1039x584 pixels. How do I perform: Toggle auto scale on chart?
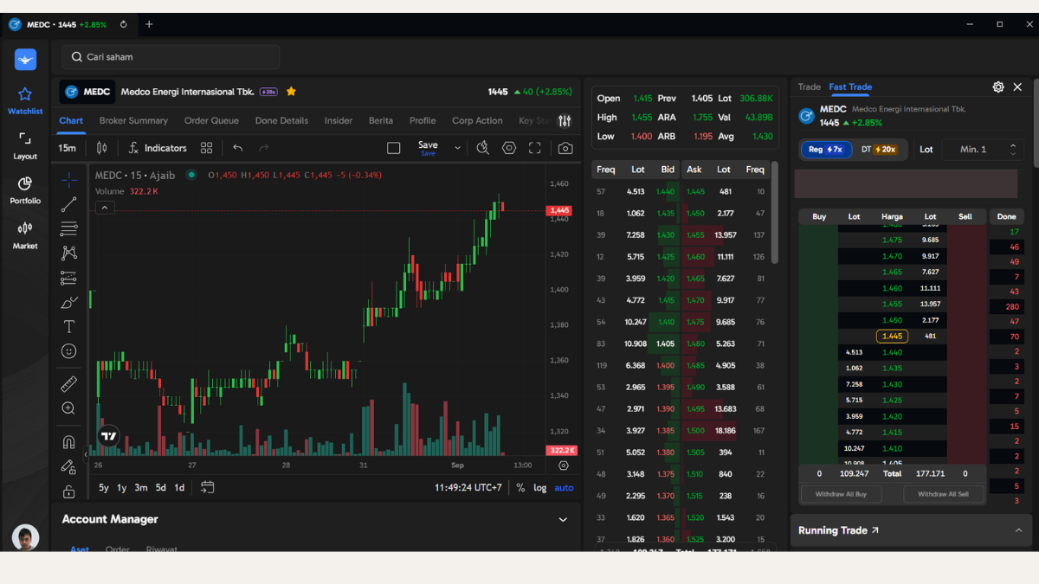coord(564,488)
